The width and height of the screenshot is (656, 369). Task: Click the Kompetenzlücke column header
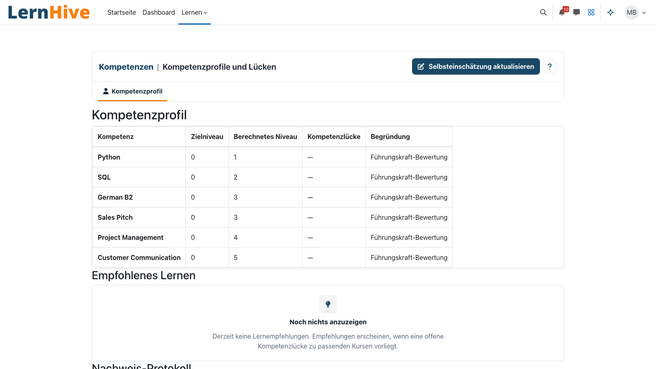334,137
